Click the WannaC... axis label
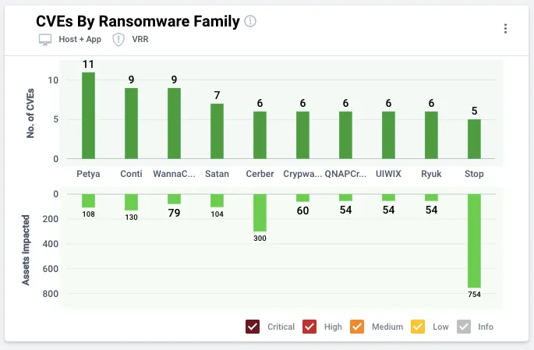 175,174
